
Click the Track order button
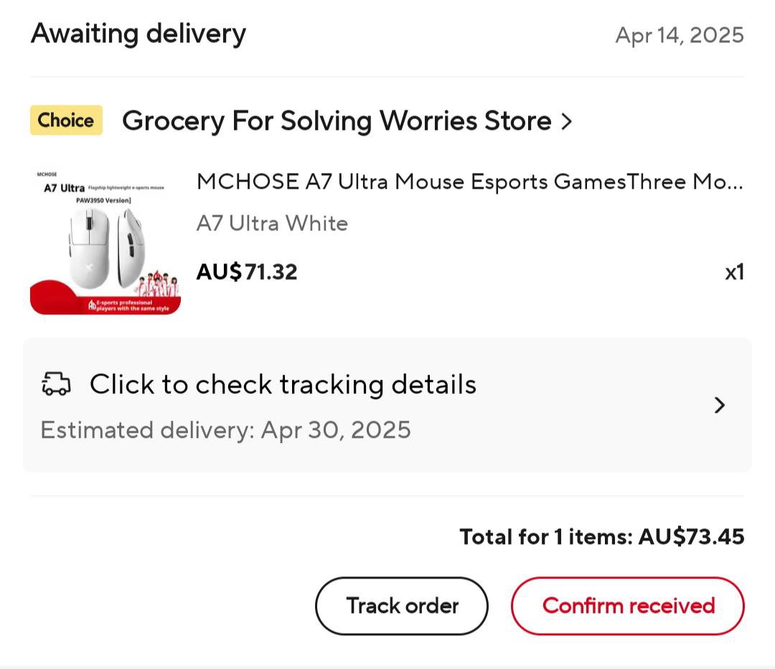click(402, 606)
